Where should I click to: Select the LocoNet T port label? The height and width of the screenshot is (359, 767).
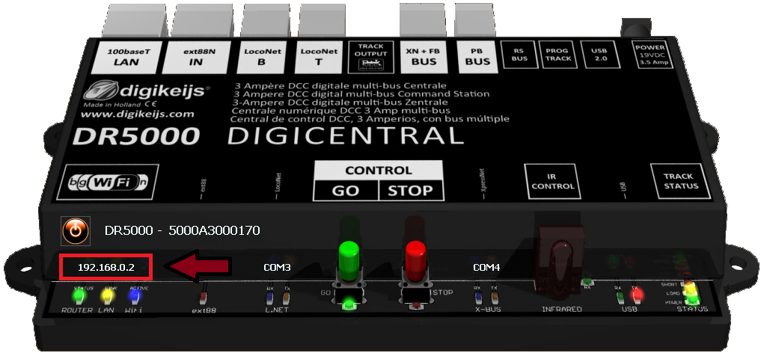[x=318, y=58]
